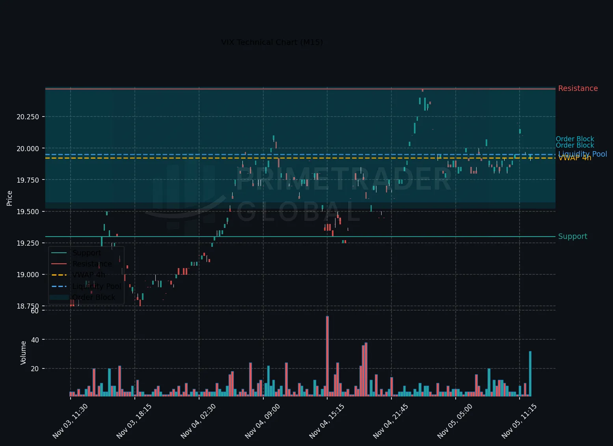The width and height of the screenshot is (613, 446).
Task: Click the 'Nov 04, 02:30' time label
Action: (198, 421)
